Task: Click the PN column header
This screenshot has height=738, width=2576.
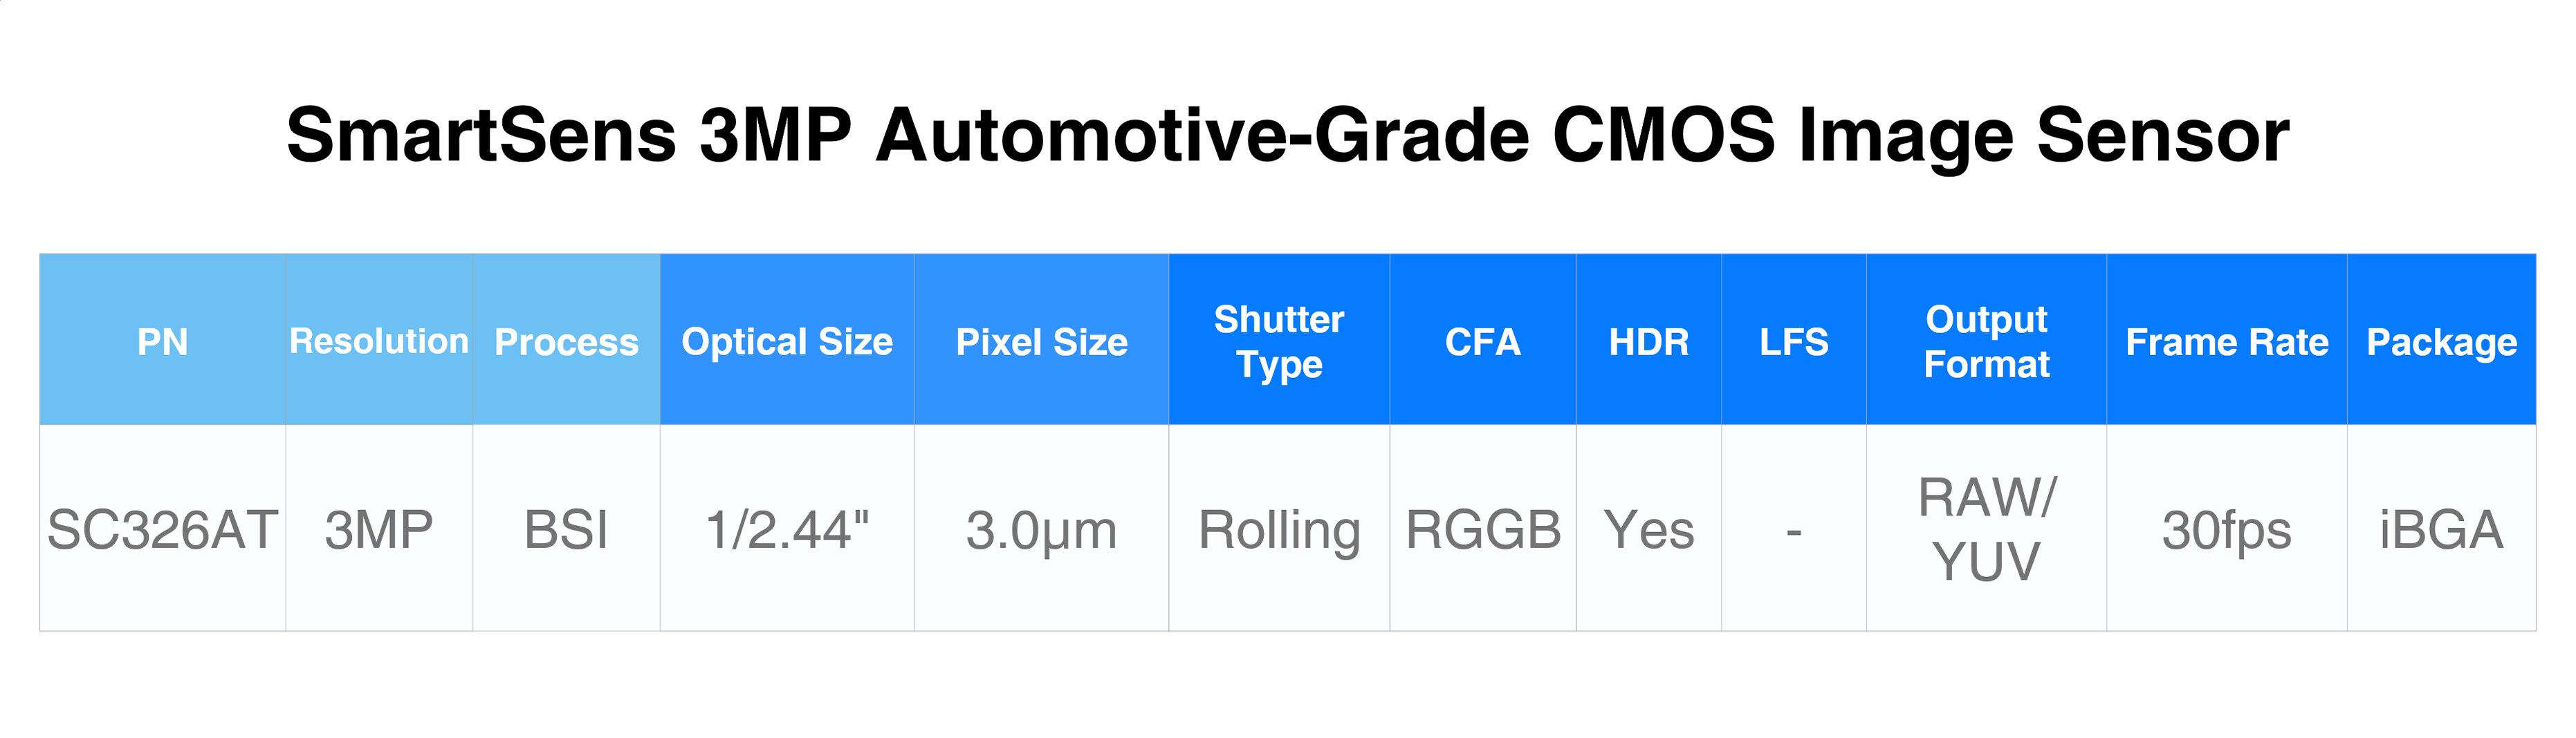Action: coord(163,341)
